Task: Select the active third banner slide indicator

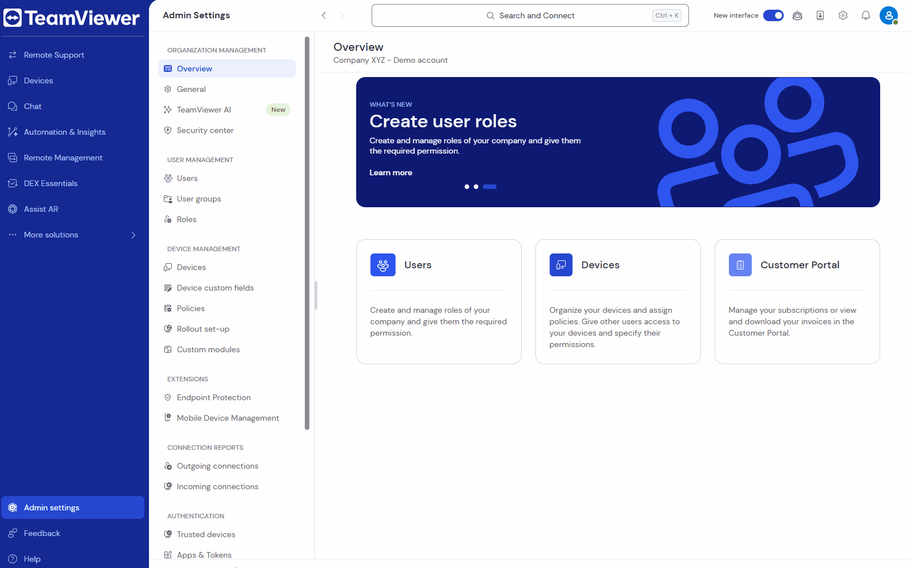Action: (490, 187)
